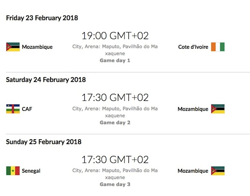This screenshot has height=196, width=250.
Task: Click the Senegal flag icon
Action: pos(13,171)
